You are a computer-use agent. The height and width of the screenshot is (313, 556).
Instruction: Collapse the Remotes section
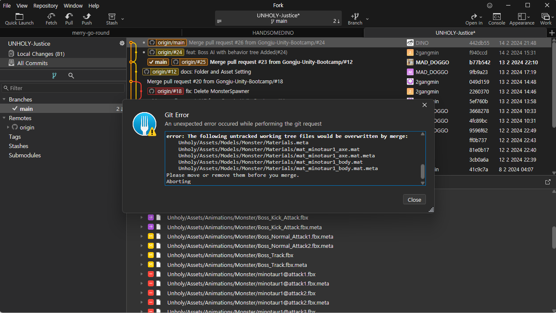click(4, 118)
